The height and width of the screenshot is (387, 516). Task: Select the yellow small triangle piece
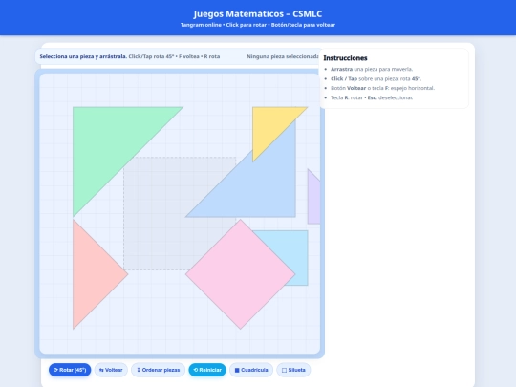click(270, 124)
